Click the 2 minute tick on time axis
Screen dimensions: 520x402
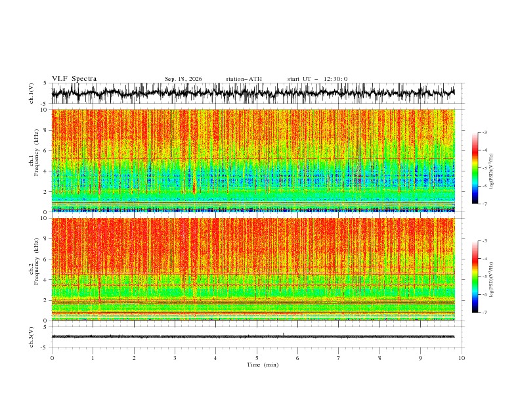tap(134, 358)
